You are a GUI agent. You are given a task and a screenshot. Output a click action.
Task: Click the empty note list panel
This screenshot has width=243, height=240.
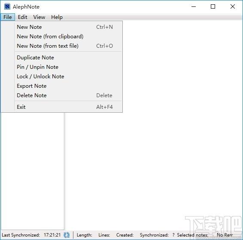(x=33, y=171)
